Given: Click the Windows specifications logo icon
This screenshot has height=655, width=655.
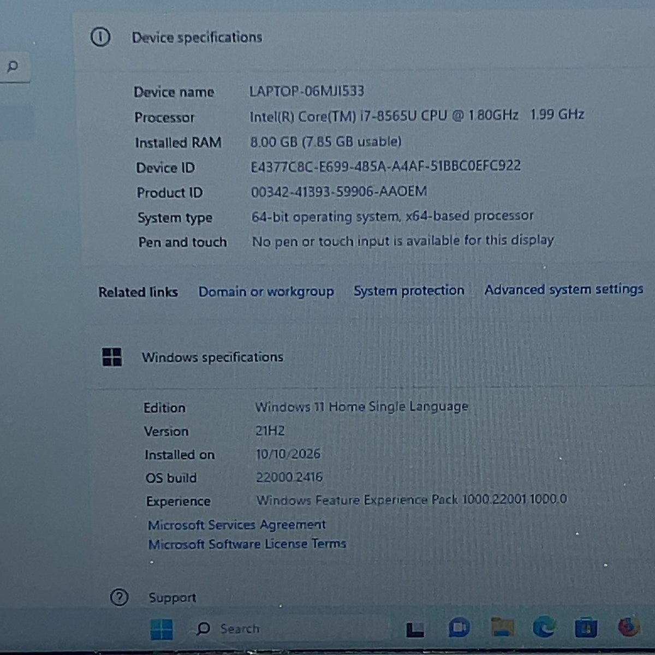Looking at the screenshot, I should coord(112,357).
